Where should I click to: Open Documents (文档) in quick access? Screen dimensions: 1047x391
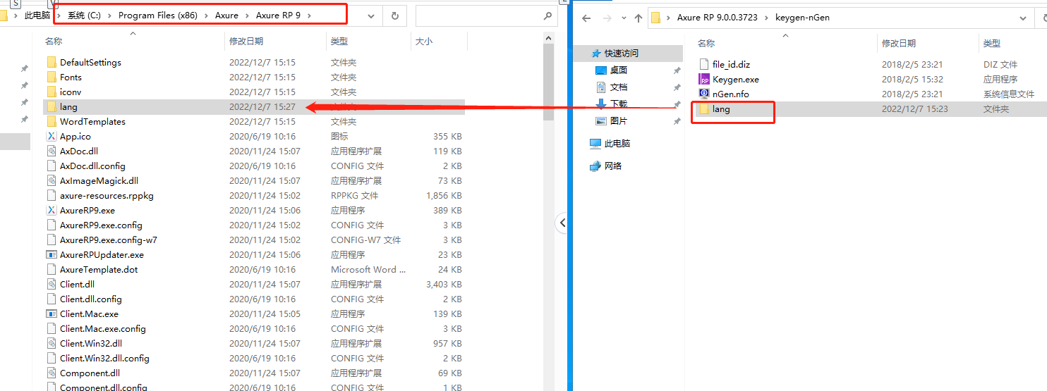pos(618,87)
